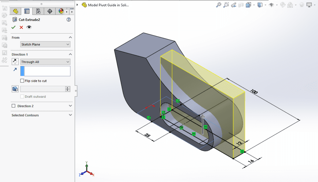Accept Cut-Extrude2 with the green checkmark

click(14, 27)
